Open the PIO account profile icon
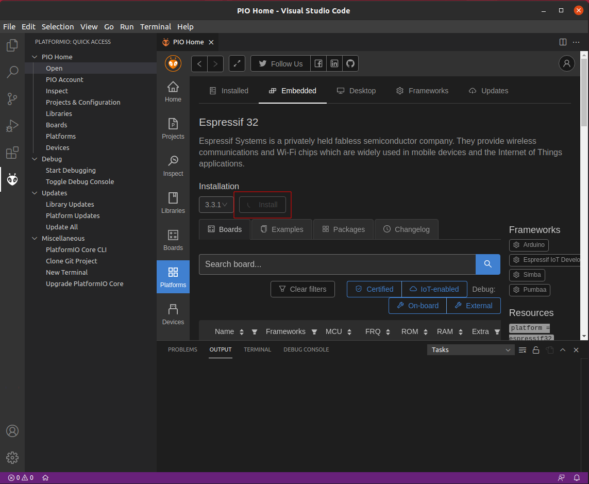Viewport: 589px width, 484px height. (566, 63)
